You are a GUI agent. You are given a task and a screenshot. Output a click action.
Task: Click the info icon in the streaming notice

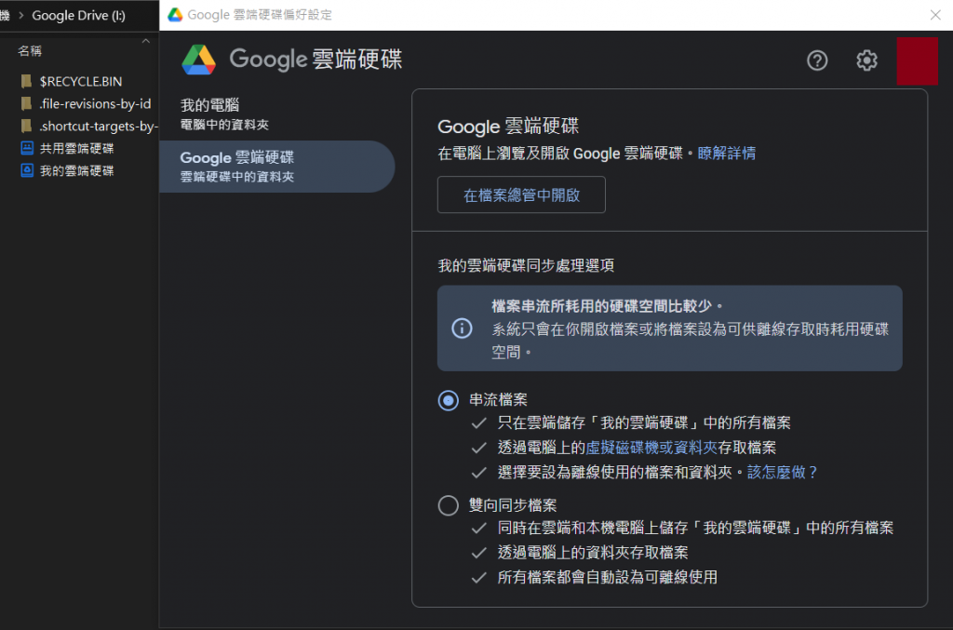click(462, 328)
